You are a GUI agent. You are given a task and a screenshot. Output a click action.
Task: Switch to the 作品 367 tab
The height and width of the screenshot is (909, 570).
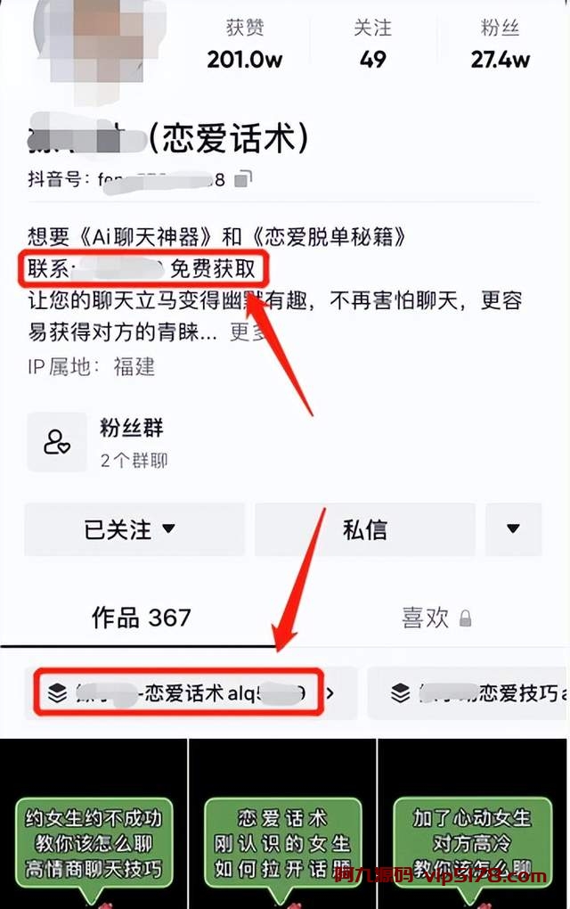[x=141, y=618]
